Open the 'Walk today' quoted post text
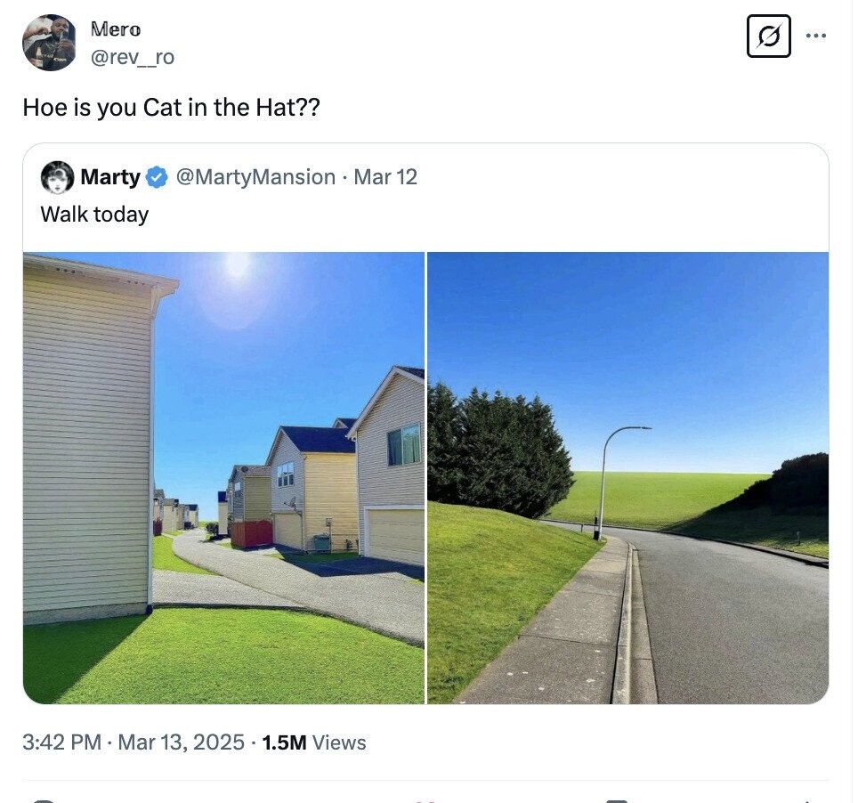Image resolution: width=858 pixels, height=803 pixels. tap(94, 214)
